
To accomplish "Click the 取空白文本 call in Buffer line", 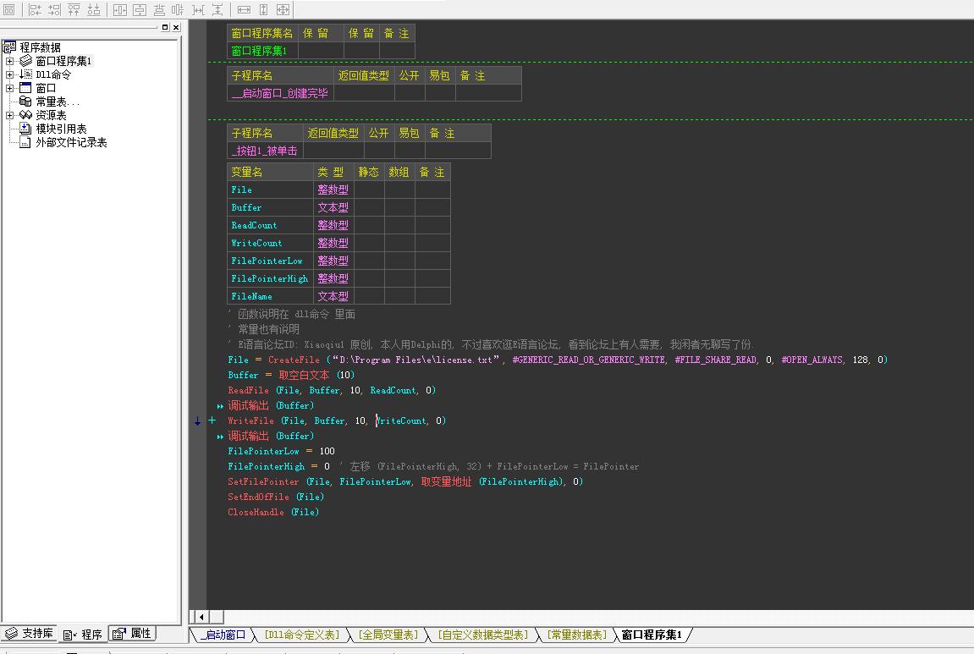I will [304, 375].
